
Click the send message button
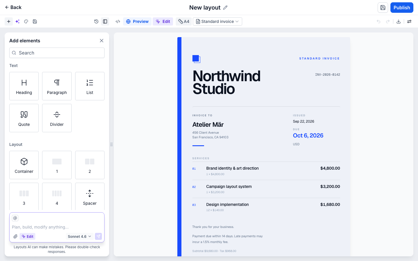tap(98, 236)
